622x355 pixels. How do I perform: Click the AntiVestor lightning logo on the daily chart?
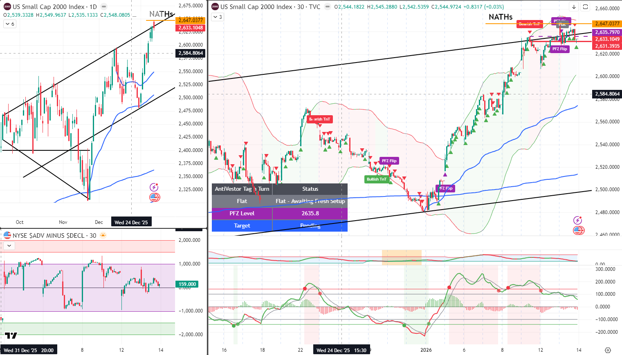(153, 187)
